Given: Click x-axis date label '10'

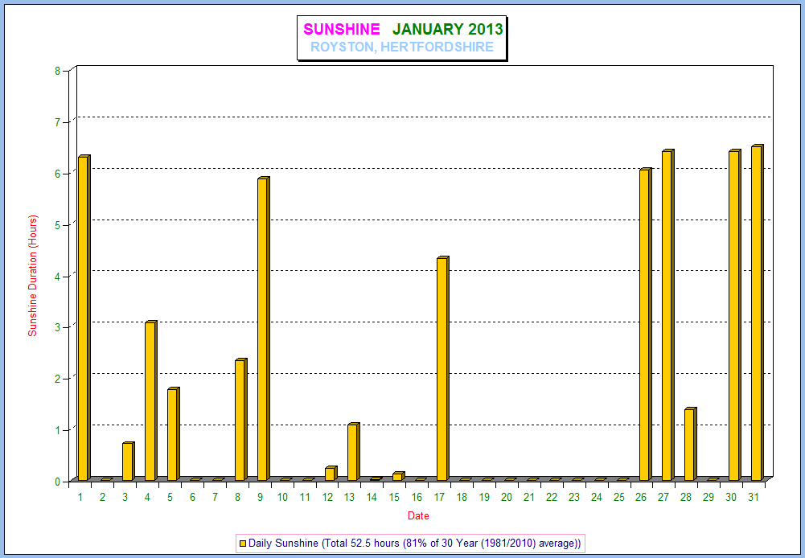Looking at the screenshot, I should [282, 497].
